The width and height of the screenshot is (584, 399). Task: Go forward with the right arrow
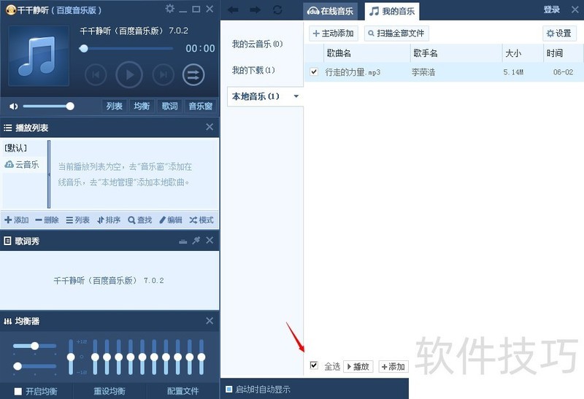(x=255, y=9)
